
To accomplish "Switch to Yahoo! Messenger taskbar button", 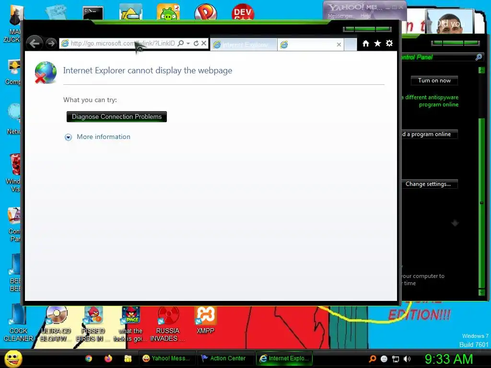I will (x=166, y=358).
